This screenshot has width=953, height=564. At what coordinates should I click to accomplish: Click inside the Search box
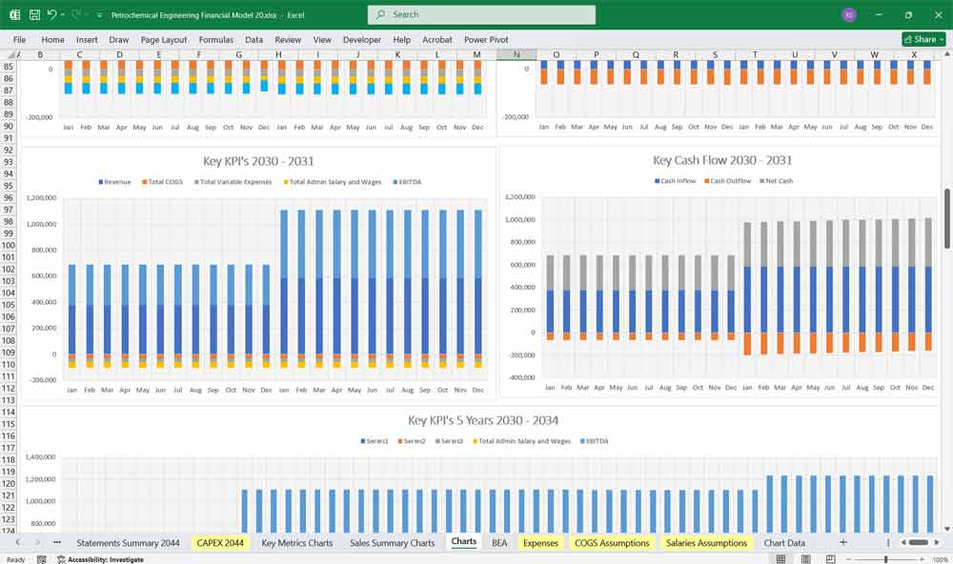(481, 14)
